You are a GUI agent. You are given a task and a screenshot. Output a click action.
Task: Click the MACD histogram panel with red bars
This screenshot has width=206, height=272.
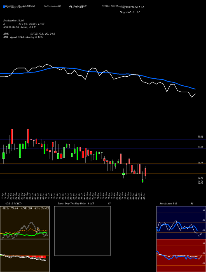(25, 256)
